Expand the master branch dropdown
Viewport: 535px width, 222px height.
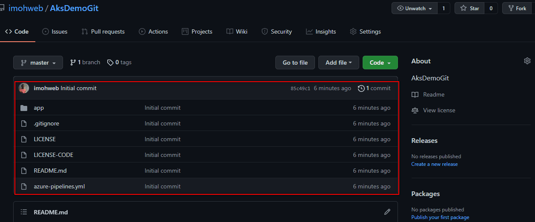click(38, 63)
